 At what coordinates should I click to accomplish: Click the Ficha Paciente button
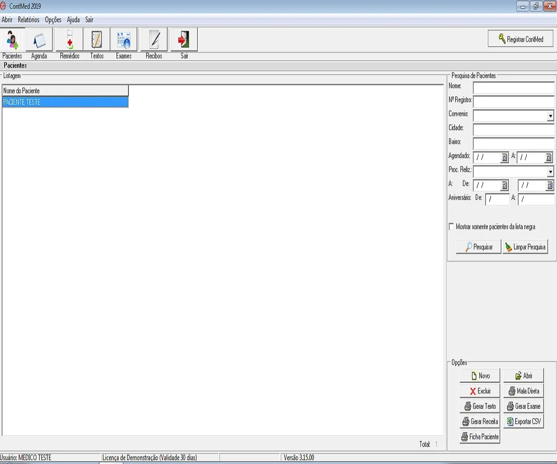tap(480, 437)
